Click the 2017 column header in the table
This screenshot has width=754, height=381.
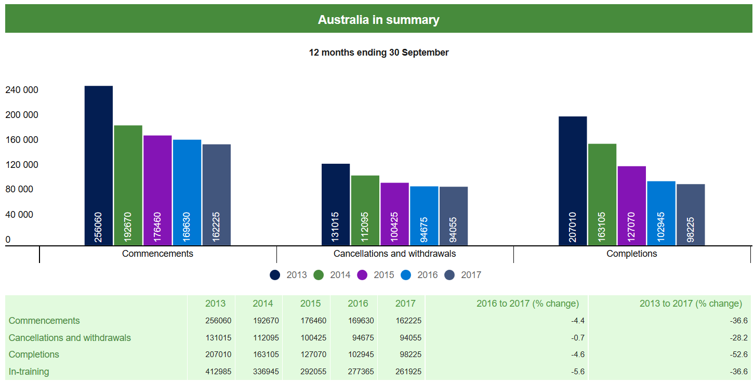(x=406, y=304)
